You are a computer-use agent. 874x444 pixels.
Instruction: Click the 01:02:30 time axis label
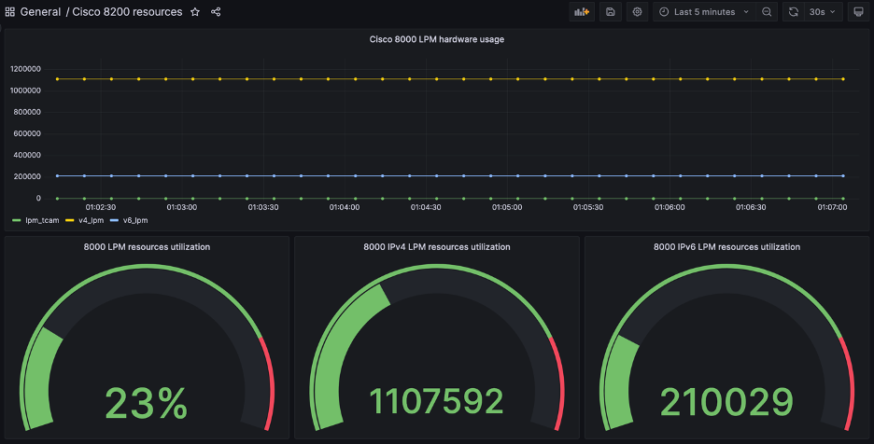100,207
